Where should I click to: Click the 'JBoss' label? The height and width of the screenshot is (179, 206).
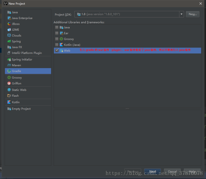[x=16, y=24]
